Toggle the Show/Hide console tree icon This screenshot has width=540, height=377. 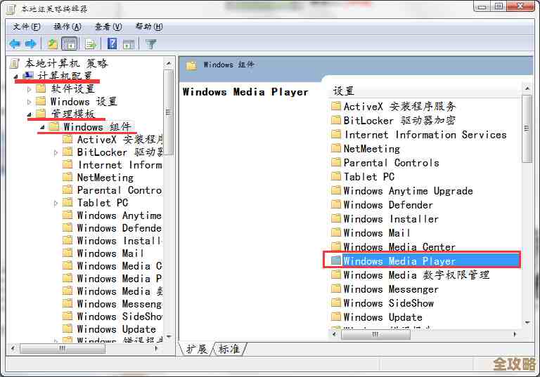click(70, 44)
